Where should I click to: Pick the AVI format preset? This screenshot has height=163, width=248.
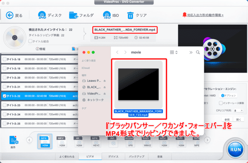pyautogui.click(x=113, y=142)
